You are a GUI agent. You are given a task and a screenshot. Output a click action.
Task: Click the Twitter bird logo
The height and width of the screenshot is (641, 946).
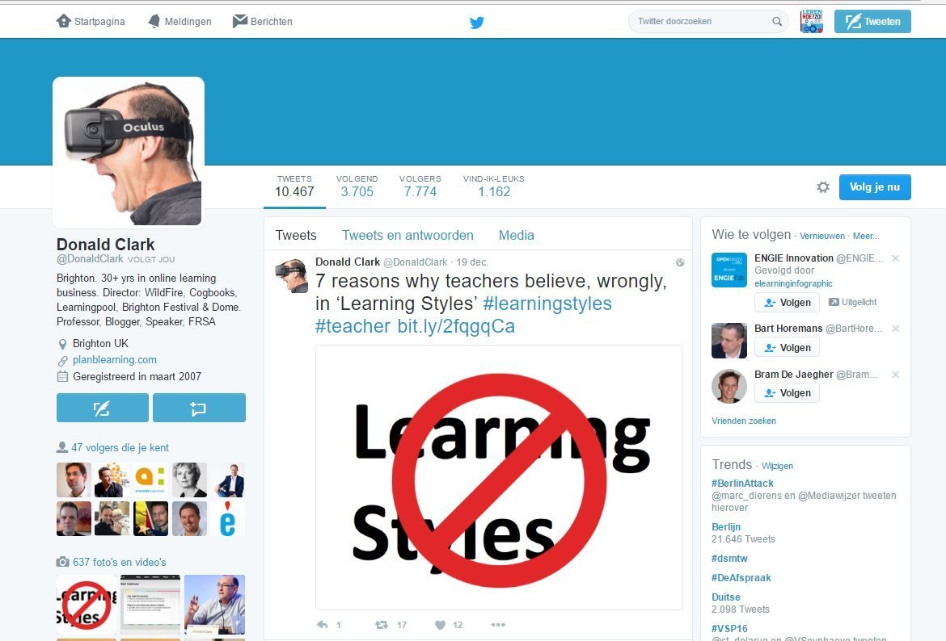476,23
